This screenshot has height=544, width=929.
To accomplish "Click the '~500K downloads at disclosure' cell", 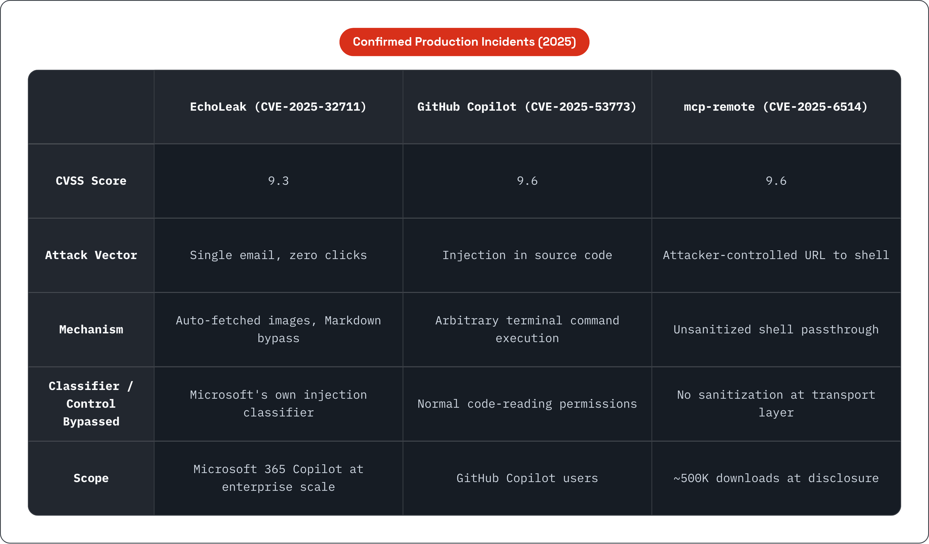I will click(x=776, y=478).
